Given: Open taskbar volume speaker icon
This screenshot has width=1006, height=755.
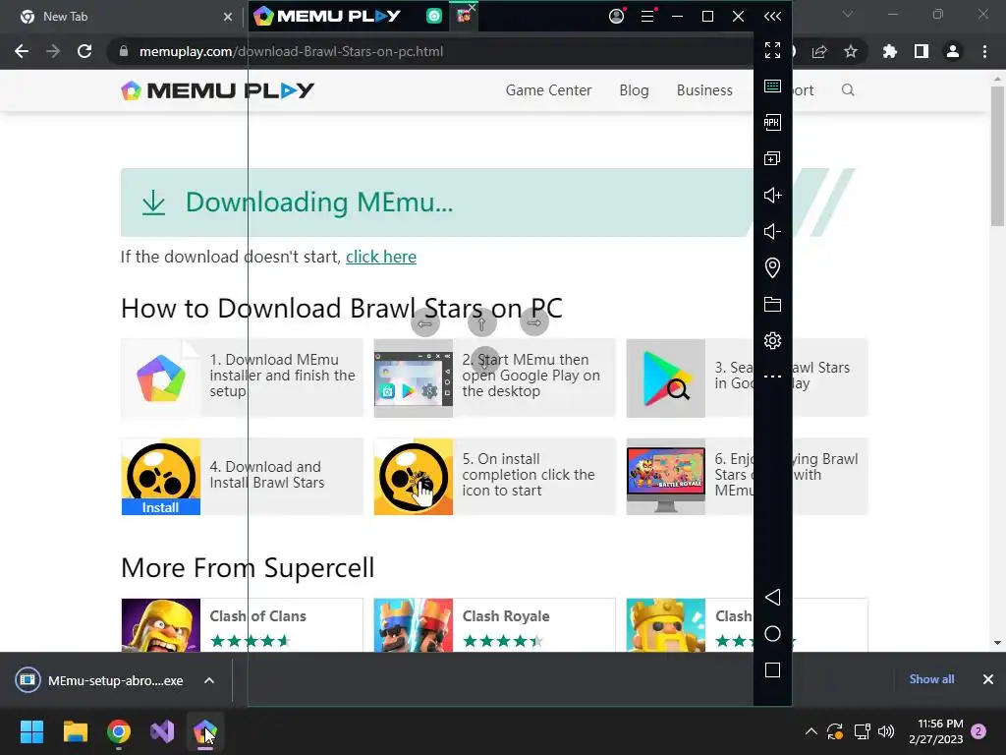Looking at the screenshot, I should tap(886, 731).
